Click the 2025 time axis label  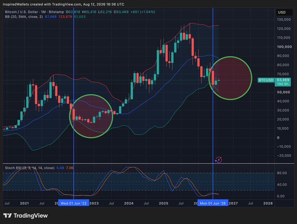point(163,203)
